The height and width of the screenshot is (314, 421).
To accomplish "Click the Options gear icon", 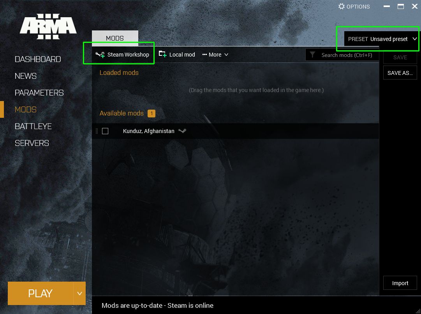I will click(342, 7).
